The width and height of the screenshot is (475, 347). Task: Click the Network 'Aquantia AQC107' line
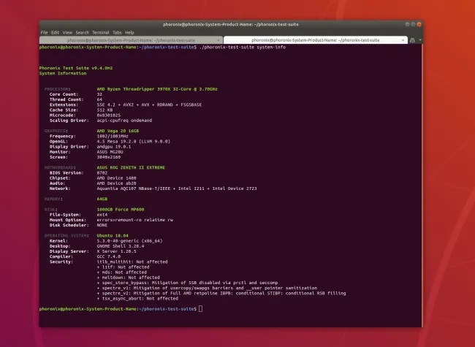tap(177, 188)
